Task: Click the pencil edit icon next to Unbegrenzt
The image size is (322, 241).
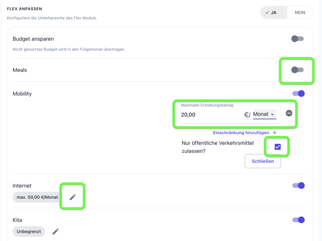Action: pyautogui.click(x=55, y=231)
